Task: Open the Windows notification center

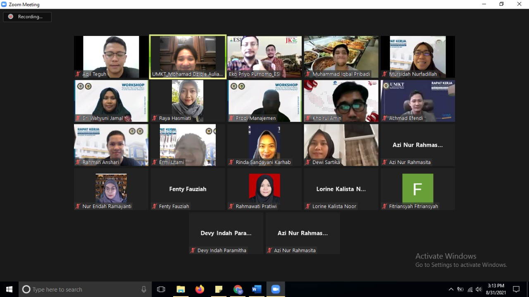Action: coord(516,289)
